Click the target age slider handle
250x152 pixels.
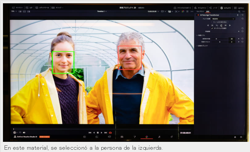pyautogui.click(x=216, y=39)
